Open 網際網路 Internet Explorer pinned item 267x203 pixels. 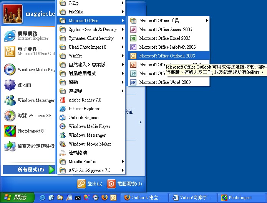tap(28, 36)
